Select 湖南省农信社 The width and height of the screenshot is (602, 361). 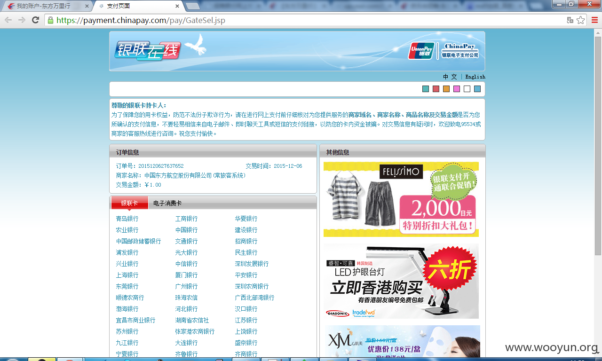[x=192, y=320]
